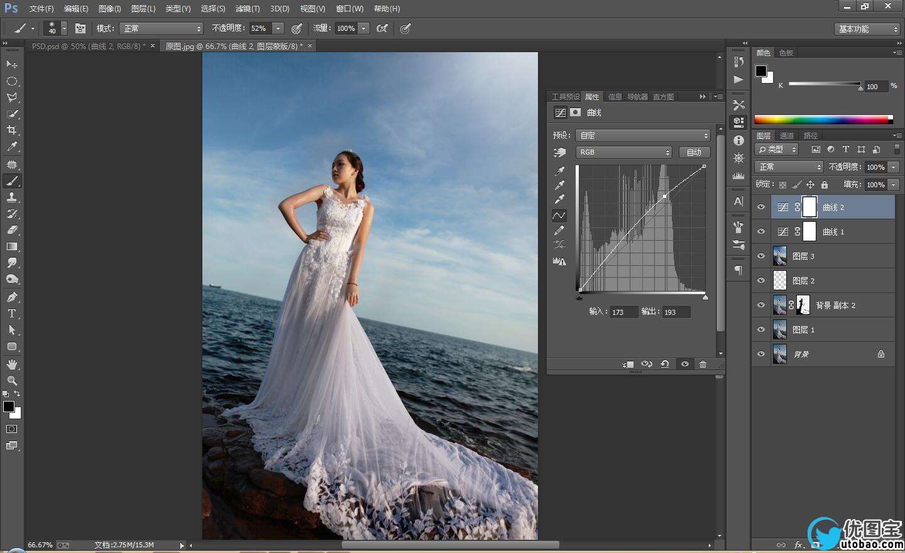Hide the 曲线 1 layer

point(761,231)
